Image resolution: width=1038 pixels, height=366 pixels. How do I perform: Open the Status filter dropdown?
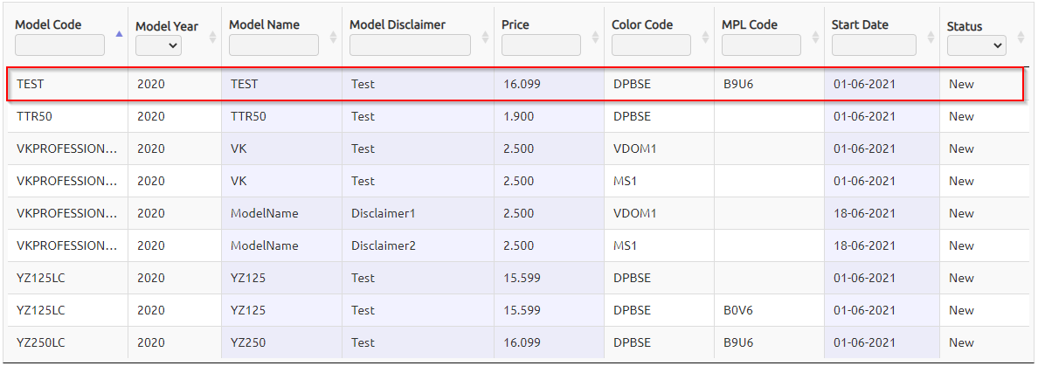tap(977, 45)
